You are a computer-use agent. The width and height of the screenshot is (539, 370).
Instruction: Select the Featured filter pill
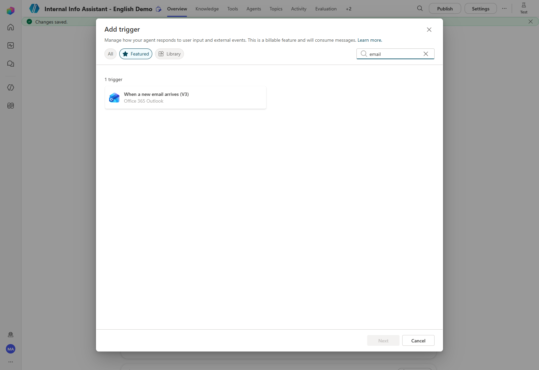(136, 54)
